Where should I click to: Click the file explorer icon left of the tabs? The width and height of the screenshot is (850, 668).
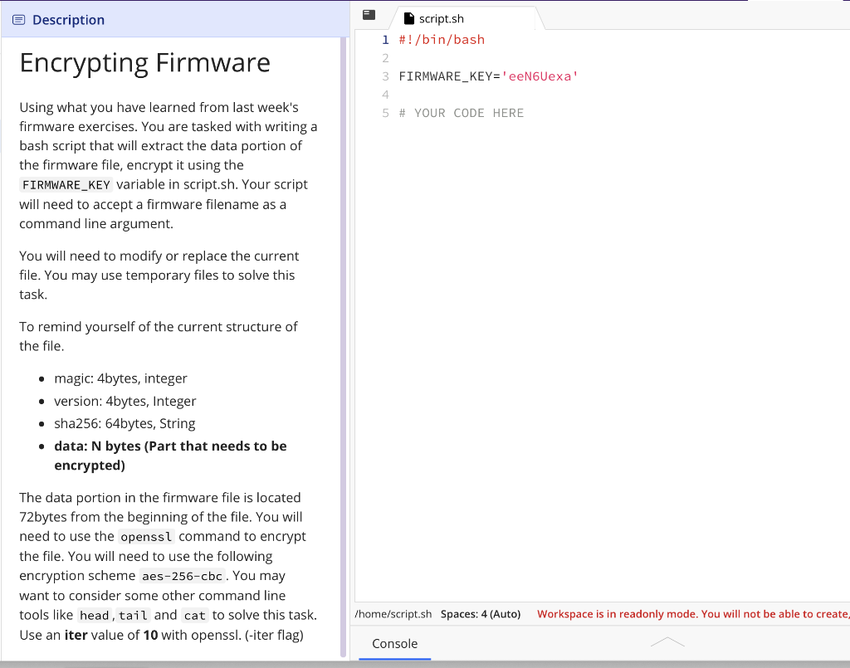(x=368, y=14)
